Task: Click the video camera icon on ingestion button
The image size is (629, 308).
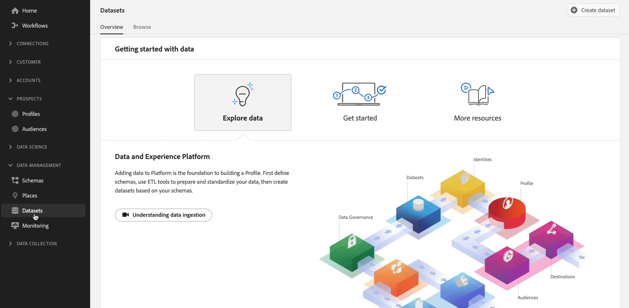Action: point(125,215)
